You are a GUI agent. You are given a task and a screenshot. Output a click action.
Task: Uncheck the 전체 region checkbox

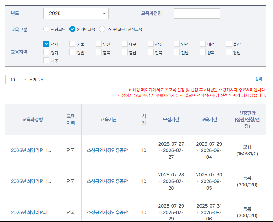coord(46,43)
